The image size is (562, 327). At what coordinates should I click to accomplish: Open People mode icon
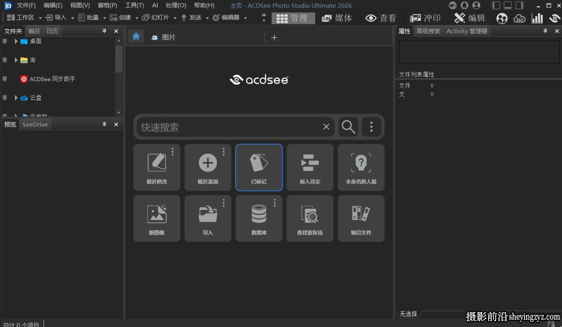coord(502,18)
